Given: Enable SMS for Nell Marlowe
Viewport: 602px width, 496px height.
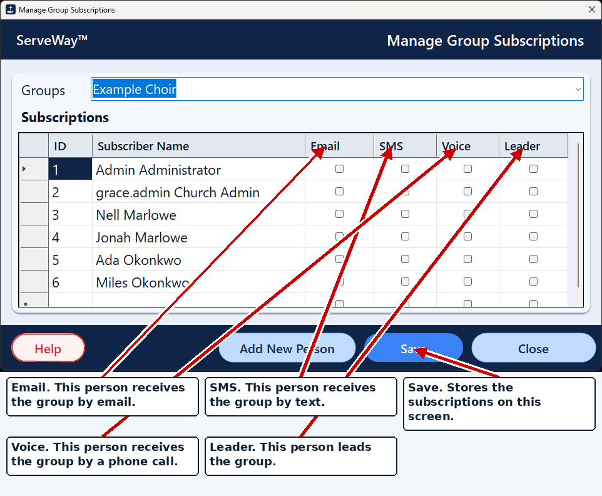Looking at the screenshot, I should coord(405,214).
